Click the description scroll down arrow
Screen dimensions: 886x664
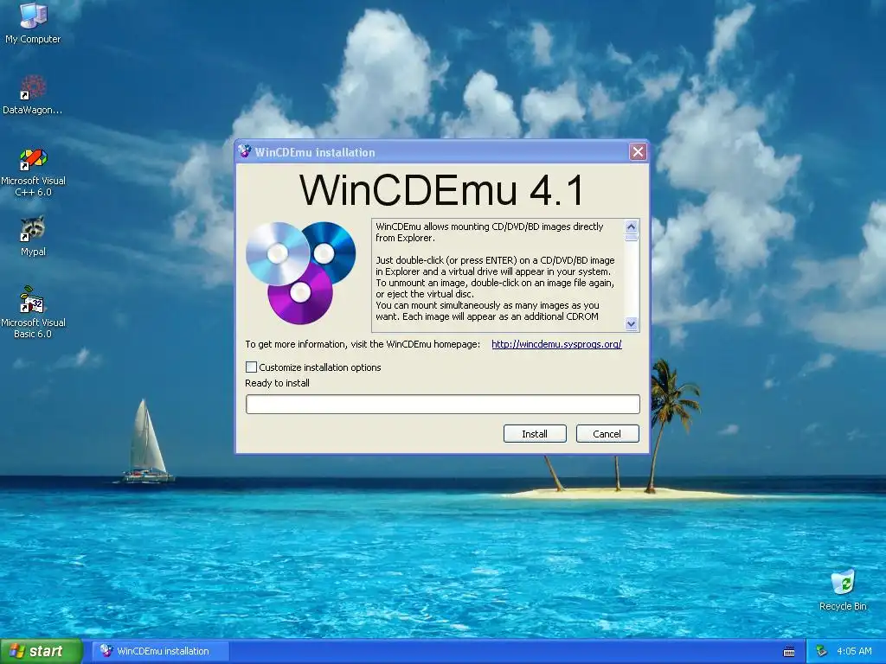631,323
